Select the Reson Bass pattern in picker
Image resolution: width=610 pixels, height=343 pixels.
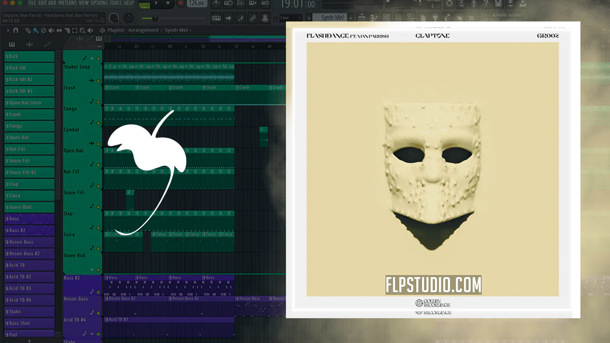(29, 242)
